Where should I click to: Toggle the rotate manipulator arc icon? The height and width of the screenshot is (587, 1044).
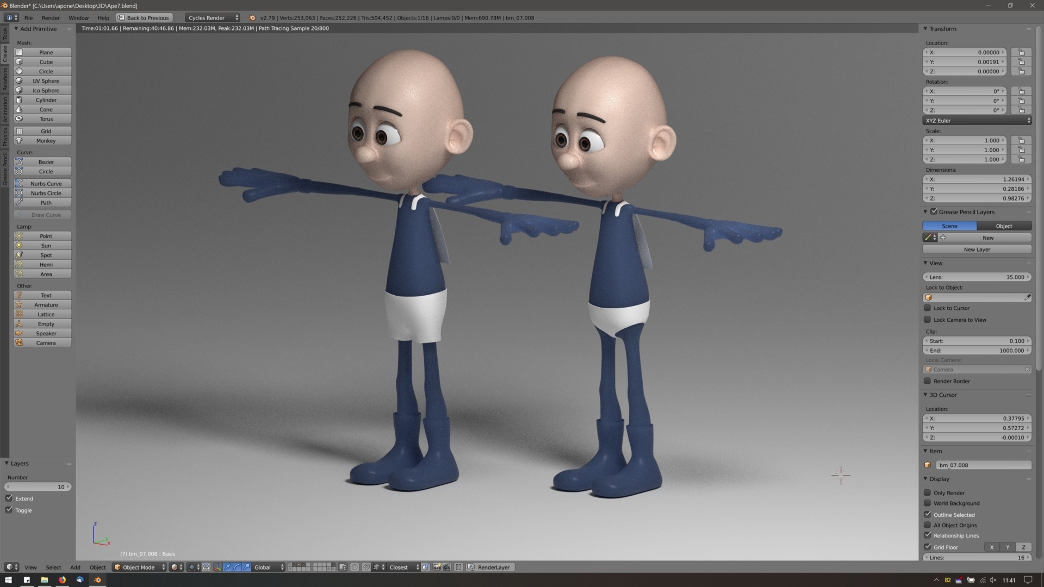click(x=237, y=567)
